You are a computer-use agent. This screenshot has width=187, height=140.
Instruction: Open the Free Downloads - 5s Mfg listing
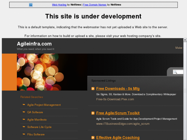[118, 89]
